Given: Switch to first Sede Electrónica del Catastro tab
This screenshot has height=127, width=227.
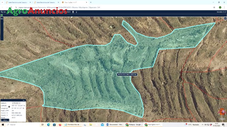Looking at the screenshot, I should pos(18,2).
